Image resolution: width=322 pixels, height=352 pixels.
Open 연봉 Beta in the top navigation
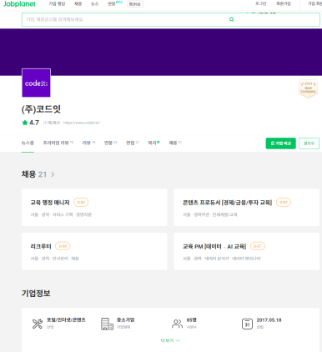pyautogui.click(x=115, y=3)
